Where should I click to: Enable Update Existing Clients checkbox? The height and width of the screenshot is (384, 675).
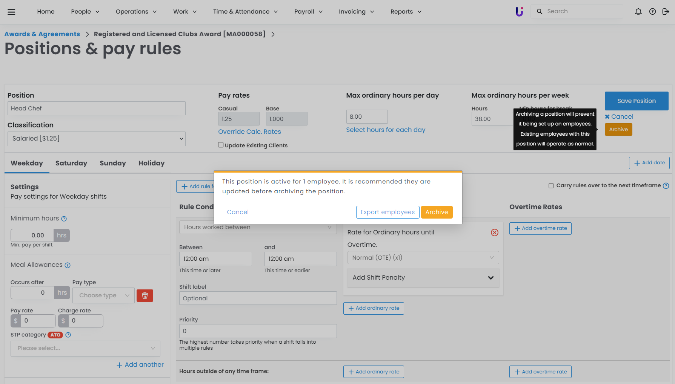(221, 145)
